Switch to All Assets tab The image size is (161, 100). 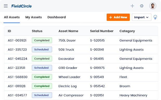pyautogui.click(x=12, y=17)
